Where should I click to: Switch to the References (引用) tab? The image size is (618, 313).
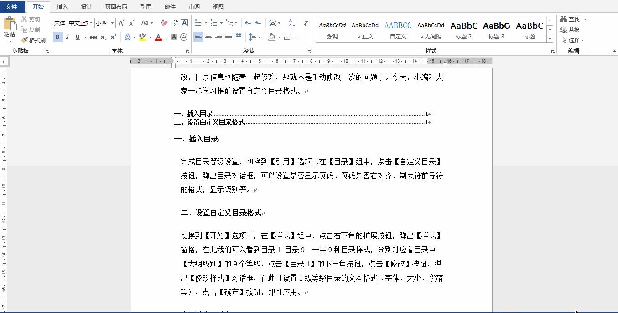click(146, 7)
